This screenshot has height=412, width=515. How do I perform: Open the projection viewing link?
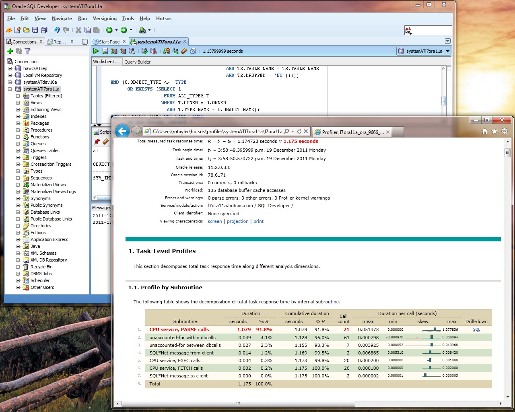coord(237,222)
